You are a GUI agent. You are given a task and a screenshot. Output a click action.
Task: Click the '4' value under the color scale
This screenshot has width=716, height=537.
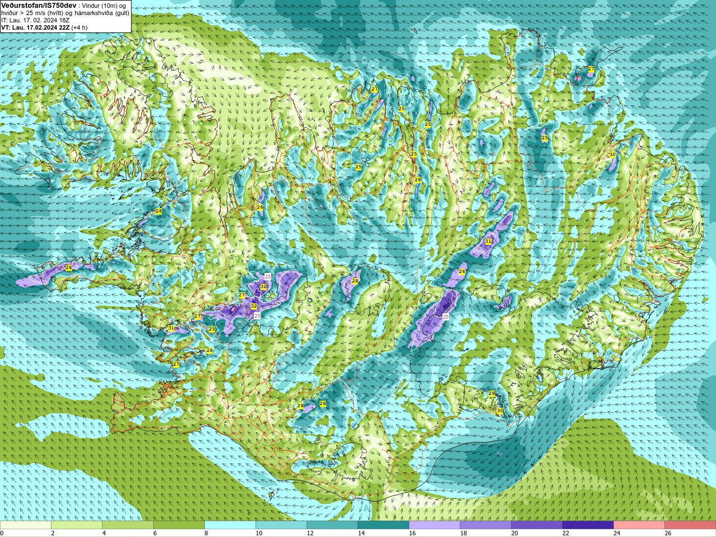(104, 533)
